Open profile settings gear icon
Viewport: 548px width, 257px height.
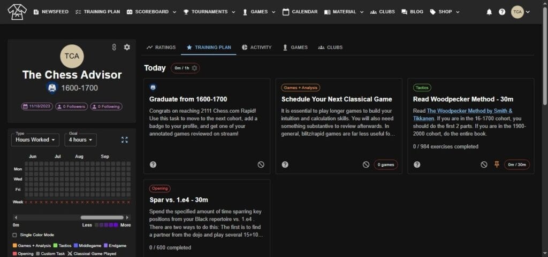pos(127,47)
